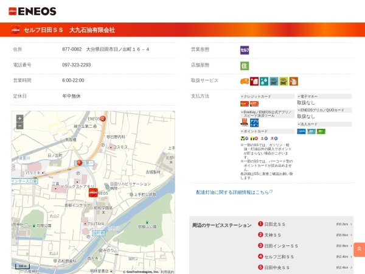Open nearby station 日田中央ＳＳ
The height and width of the screenshot is (274, 365).
tap(277, 267)
